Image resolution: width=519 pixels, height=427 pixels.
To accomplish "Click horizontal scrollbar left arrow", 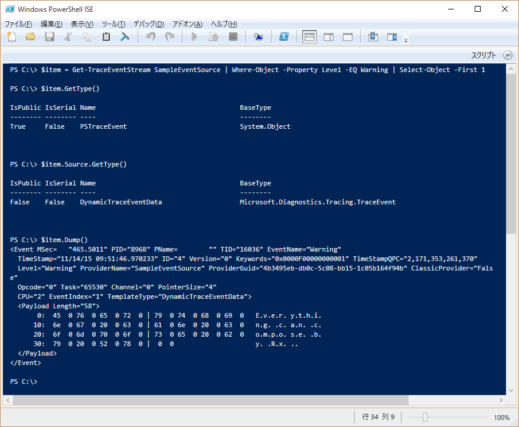I will (x=8, y=400).
